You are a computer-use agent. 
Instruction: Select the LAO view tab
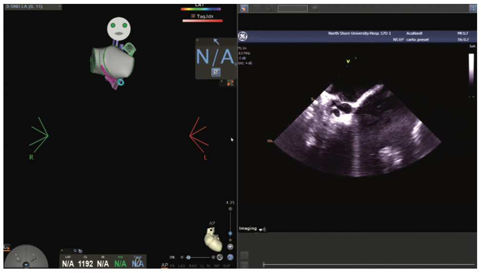point(182,266)
